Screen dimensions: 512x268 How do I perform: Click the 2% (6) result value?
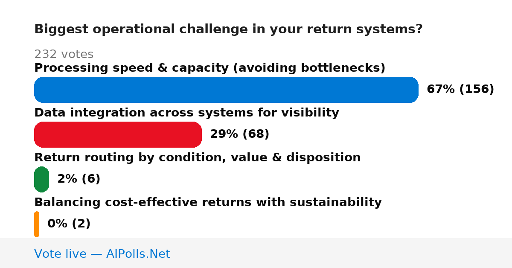[79, 179]
